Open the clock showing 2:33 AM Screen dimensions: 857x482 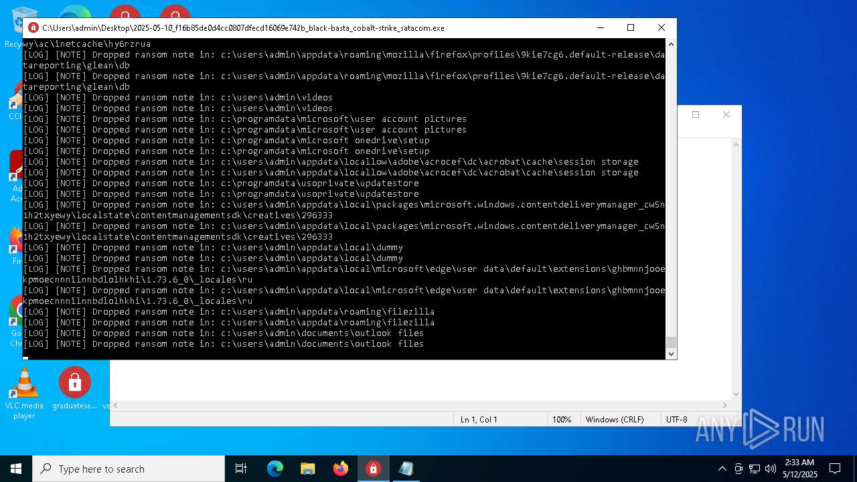(x=799, y=469)
